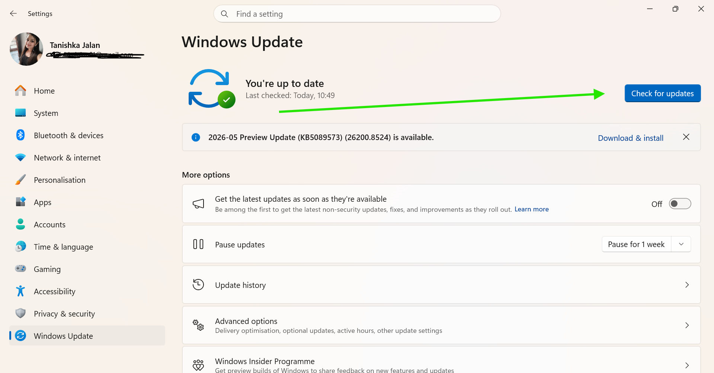714x373 pixels.
Task: Restore down the Settings window
Action: point(675,9)
